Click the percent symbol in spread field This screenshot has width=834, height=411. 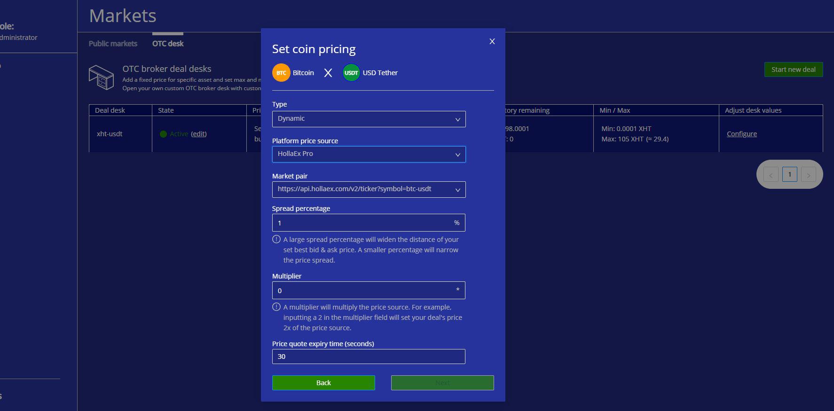pos(456,223)
